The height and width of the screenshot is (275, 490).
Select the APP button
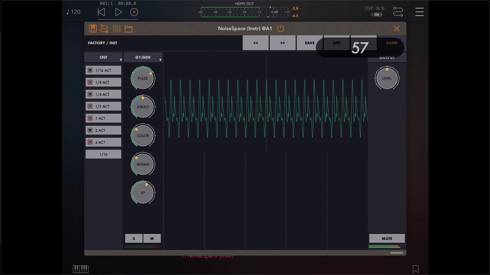point(336,43)
